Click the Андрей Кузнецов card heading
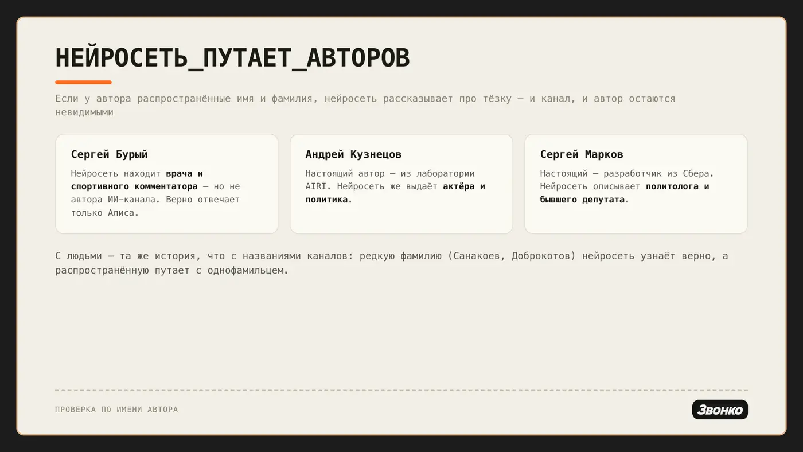 tap(353, 154)
